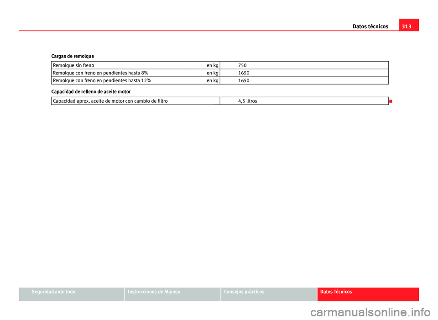Select the 1650 value in 12% row
Viewport: 438px width, 320px height.
point(244,80)
